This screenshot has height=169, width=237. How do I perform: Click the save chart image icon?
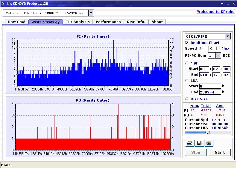(209, 143)
